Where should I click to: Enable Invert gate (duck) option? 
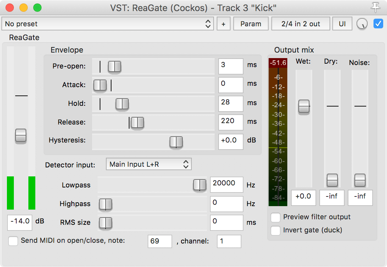[x=276, y=230]
